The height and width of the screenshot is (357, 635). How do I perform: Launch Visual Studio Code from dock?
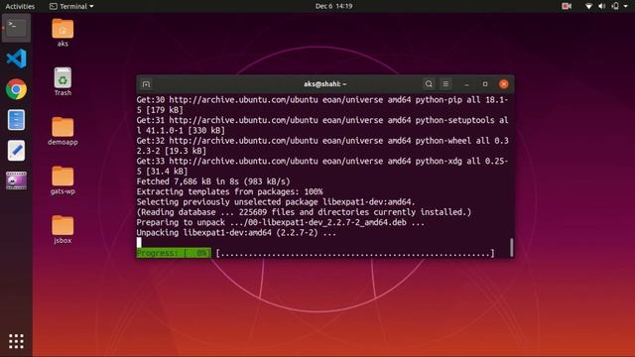point(16,59)
